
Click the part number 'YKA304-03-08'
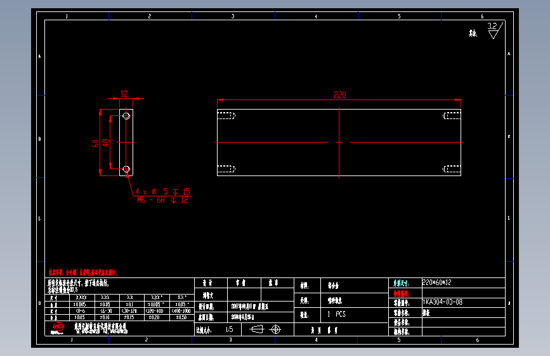pos(443,302)
